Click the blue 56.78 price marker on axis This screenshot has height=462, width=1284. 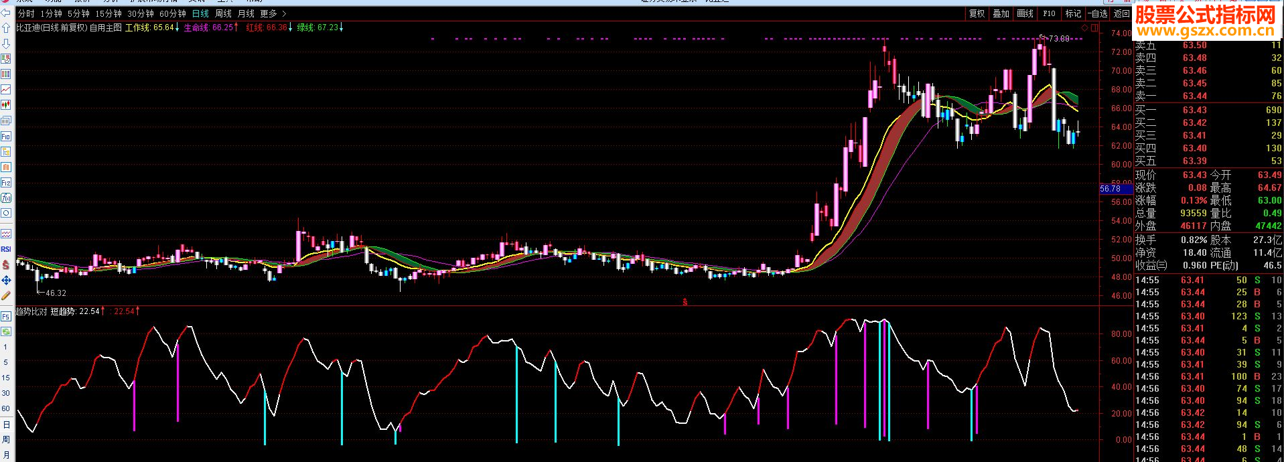1112,189
